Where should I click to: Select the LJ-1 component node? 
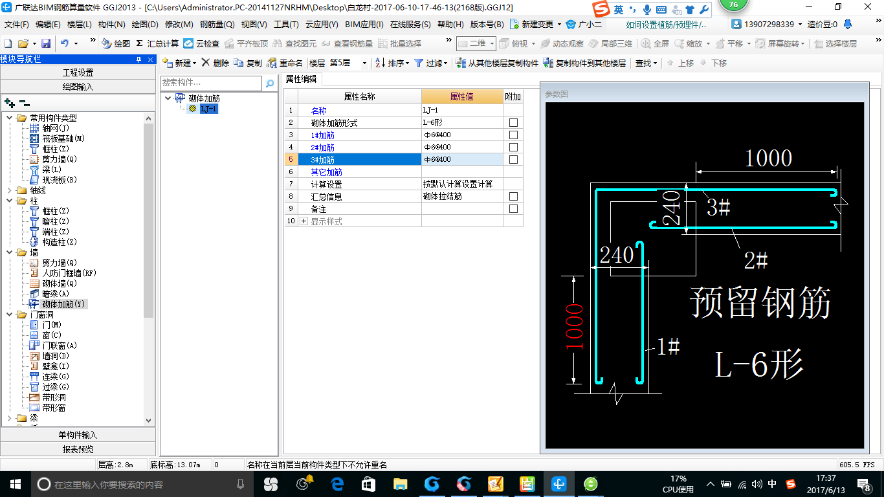(208, 109)
